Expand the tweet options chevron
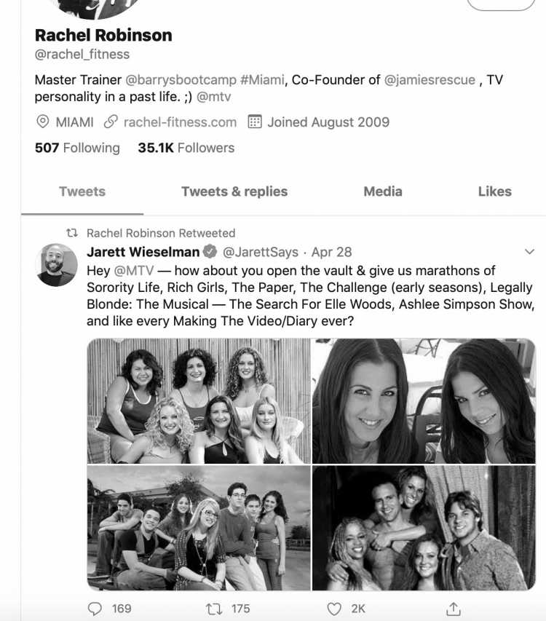The height and width of the screenshot is (621, 546). pos(529,251)
